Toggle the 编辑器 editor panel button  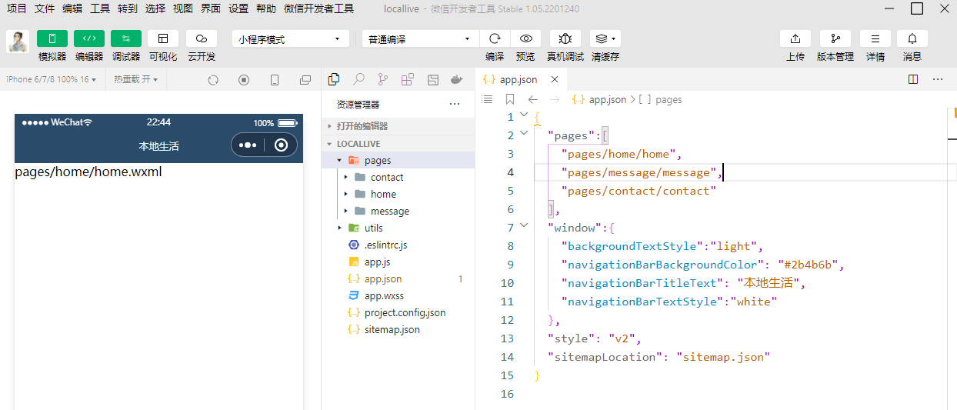pos(89,38)
